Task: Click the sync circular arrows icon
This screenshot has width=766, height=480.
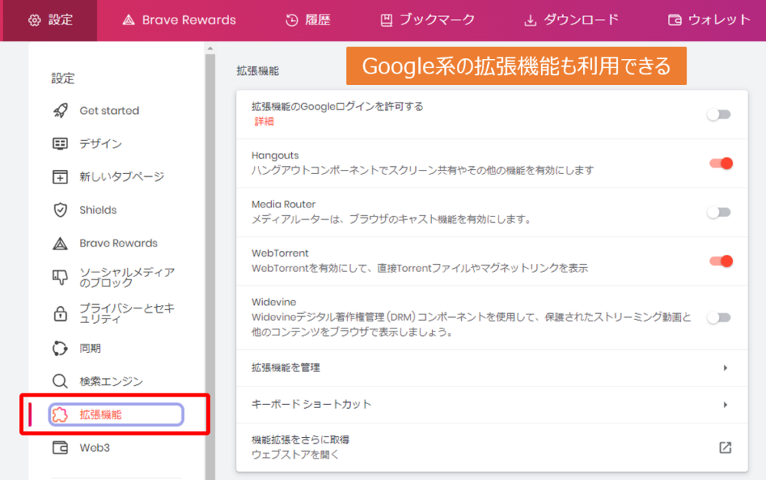Action: pos(60,348)
